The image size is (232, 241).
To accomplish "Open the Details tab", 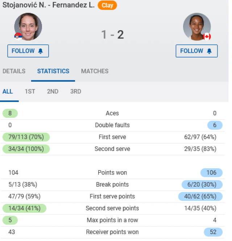I will click(x=14, y=71).
